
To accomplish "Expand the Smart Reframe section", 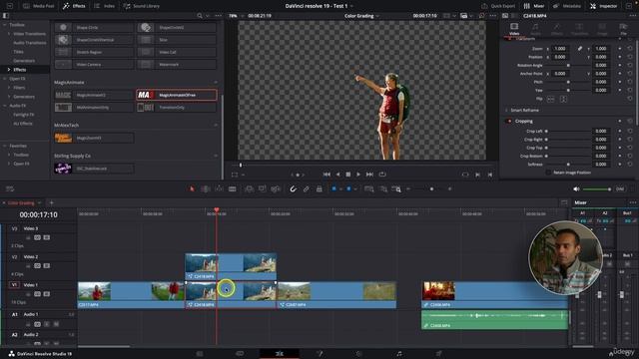I will (506, 111).
